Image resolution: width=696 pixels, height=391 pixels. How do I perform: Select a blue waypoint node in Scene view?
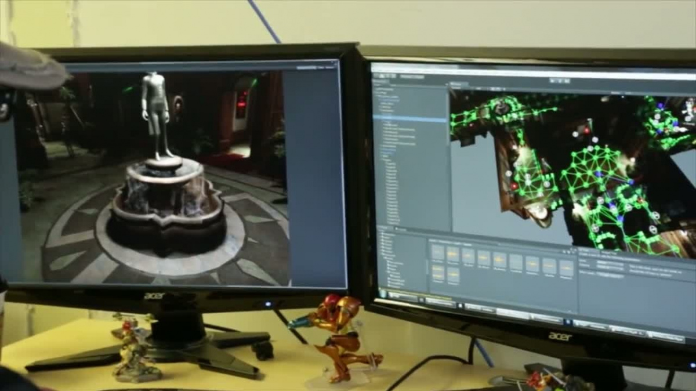pyautogui.click(x=659, y=106)
